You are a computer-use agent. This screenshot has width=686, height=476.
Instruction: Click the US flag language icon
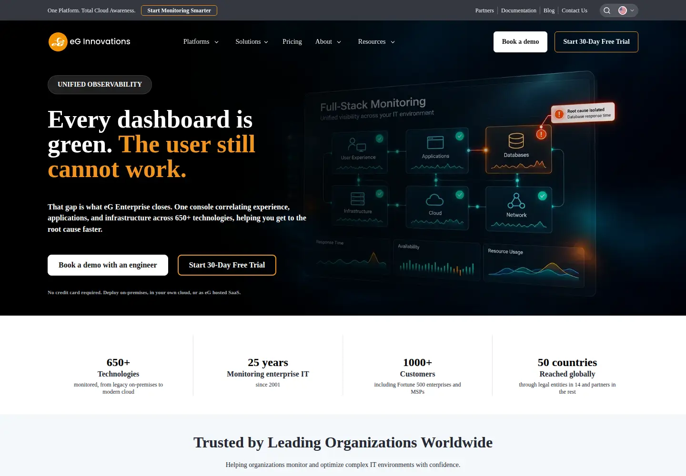[x=623, y=10]
